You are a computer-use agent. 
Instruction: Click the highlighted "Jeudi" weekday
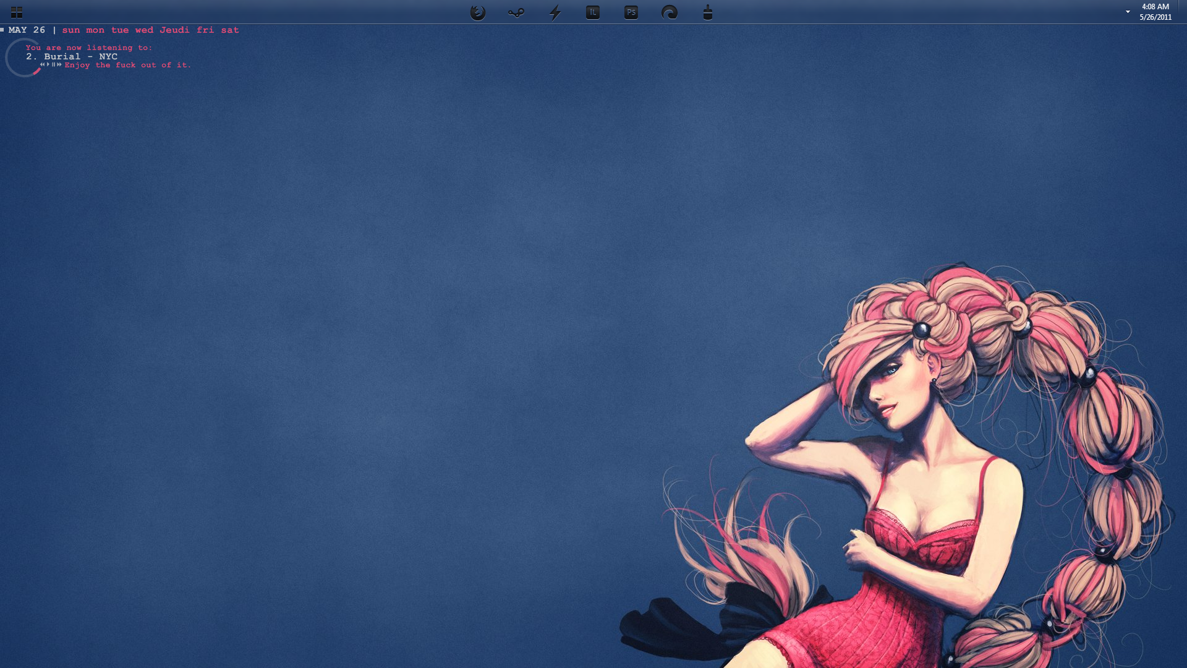point(175,30)
